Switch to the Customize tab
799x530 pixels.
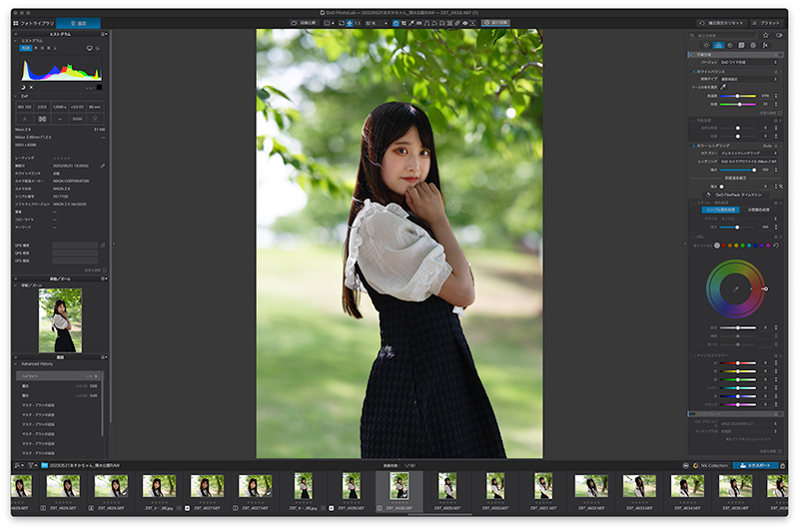(x=78, y=23)
